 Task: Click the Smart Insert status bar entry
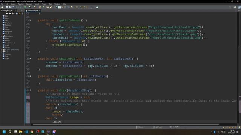pos(158,127)
